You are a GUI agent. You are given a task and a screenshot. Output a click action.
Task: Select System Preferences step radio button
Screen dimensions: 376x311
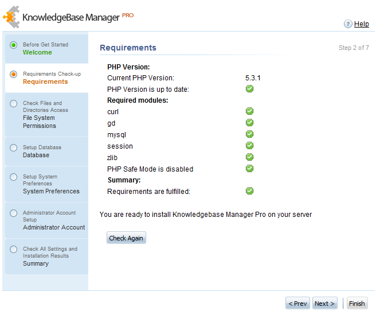pyautogui.click(x=13, y=177)
